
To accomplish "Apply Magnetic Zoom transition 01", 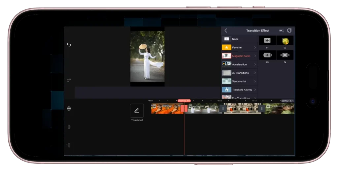I will click(x=267, y=40).
